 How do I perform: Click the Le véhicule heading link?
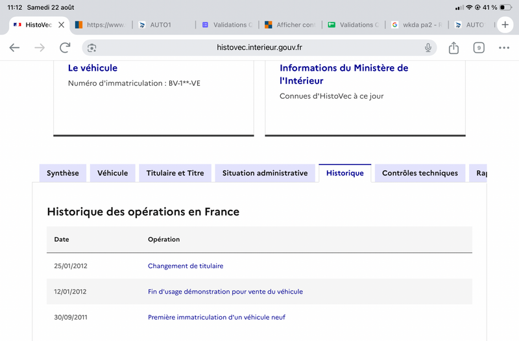(93, 68)
